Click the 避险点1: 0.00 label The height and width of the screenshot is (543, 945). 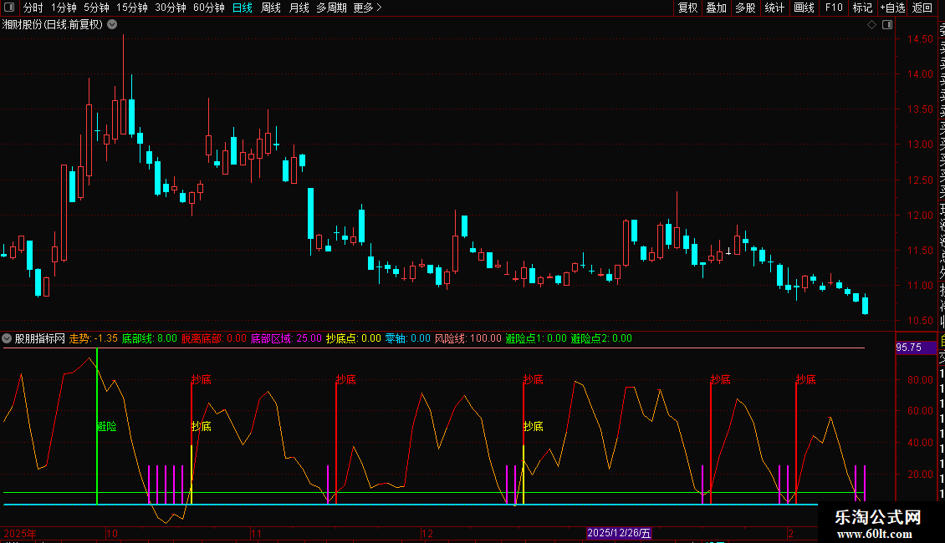point(536,338)
